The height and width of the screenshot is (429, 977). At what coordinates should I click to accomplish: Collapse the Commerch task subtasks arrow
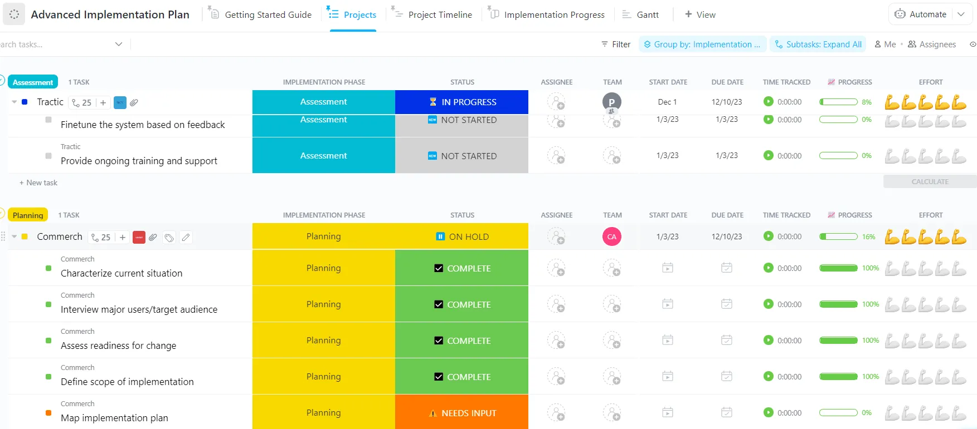click(x=14, y=237)
